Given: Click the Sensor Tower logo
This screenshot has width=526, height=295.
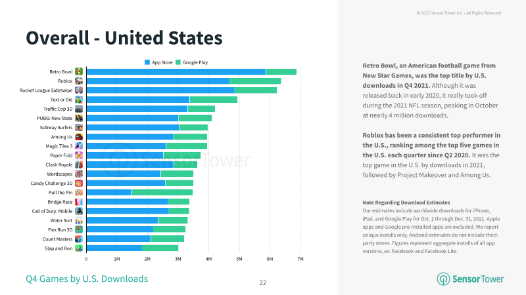Looking at the screenshot, I should pyautogui.click(x=470, y=279).
